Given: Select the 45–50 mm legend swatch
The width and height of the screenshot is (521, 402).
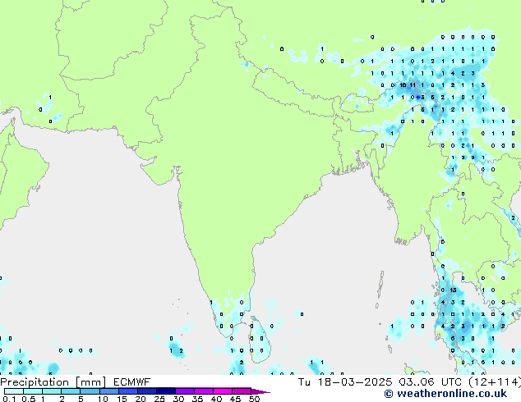Looking at the screenshot, I should pyautogui.click(x=242, y=391).
